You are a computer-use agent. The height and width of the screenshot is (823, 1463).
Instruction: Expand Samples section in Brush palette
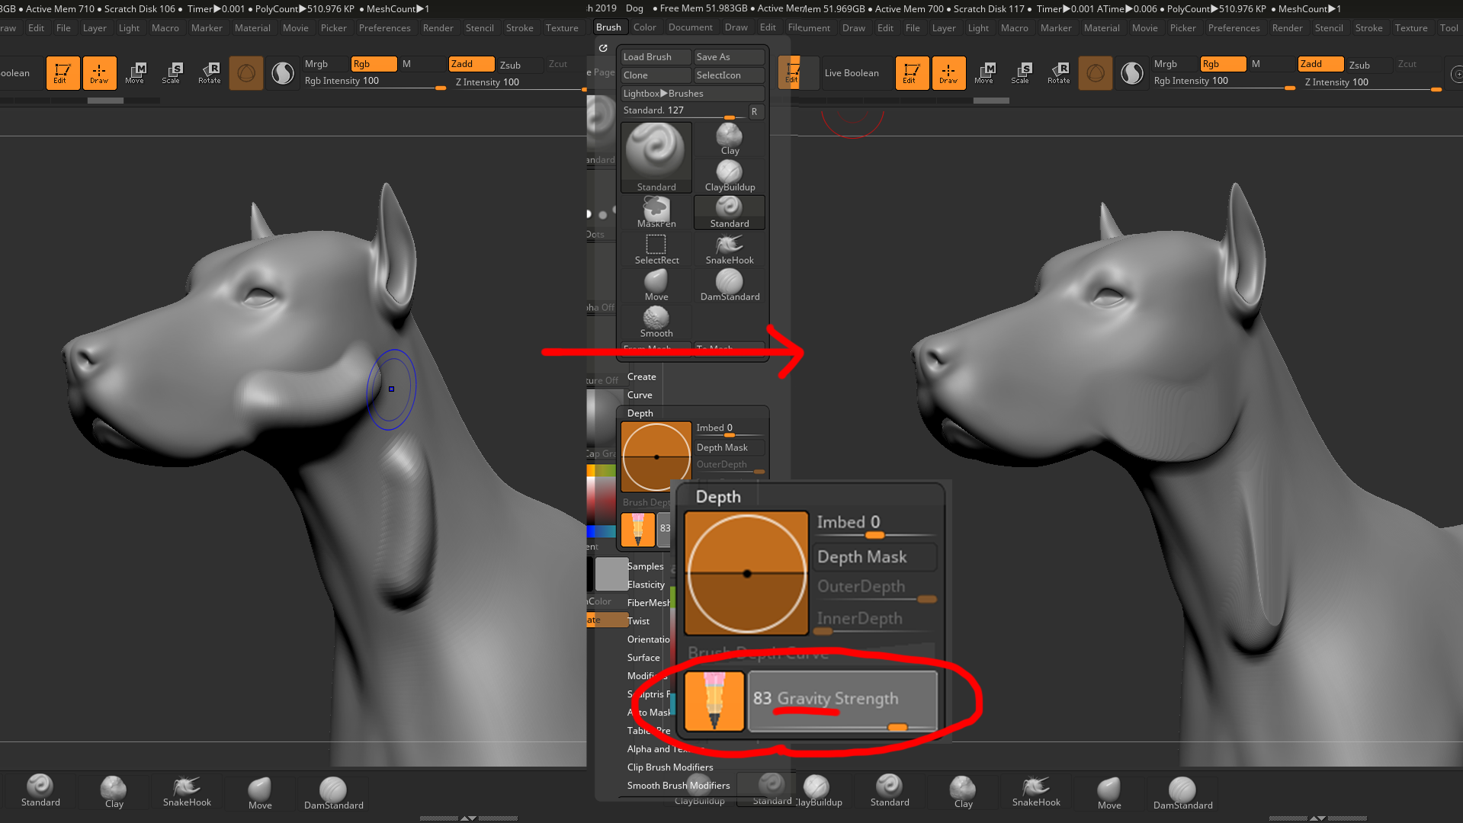645,566
